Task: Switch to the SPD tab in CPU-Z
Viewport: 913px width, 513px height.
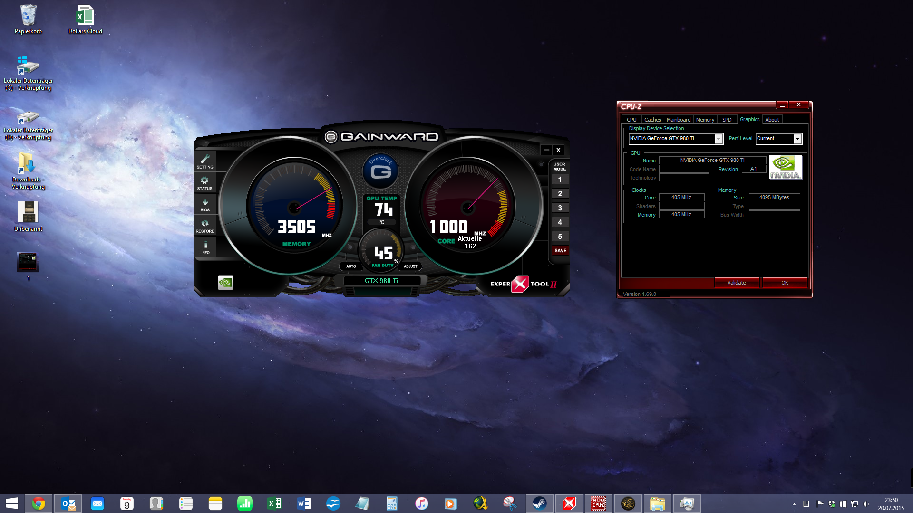Action: pyautogui.click(x=727, y=120)
